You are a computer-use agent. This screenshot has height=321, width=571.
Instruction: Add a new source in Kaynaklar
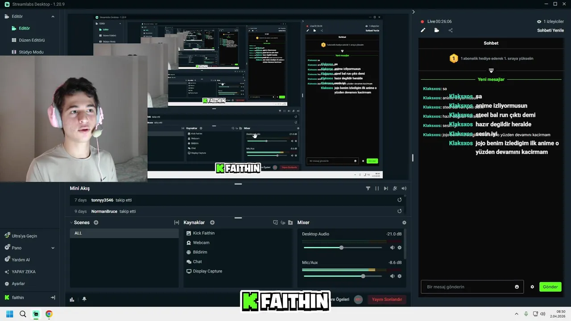[x=212, y=222]
